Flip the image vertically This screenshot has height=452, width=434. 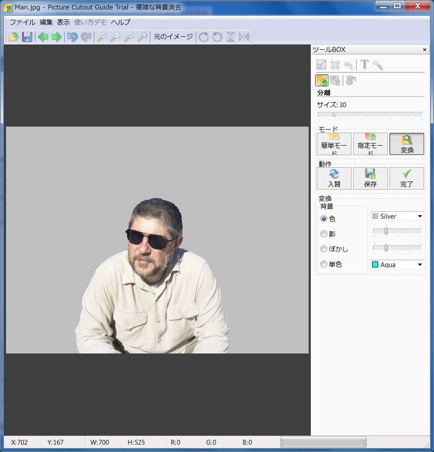(231, 37)
